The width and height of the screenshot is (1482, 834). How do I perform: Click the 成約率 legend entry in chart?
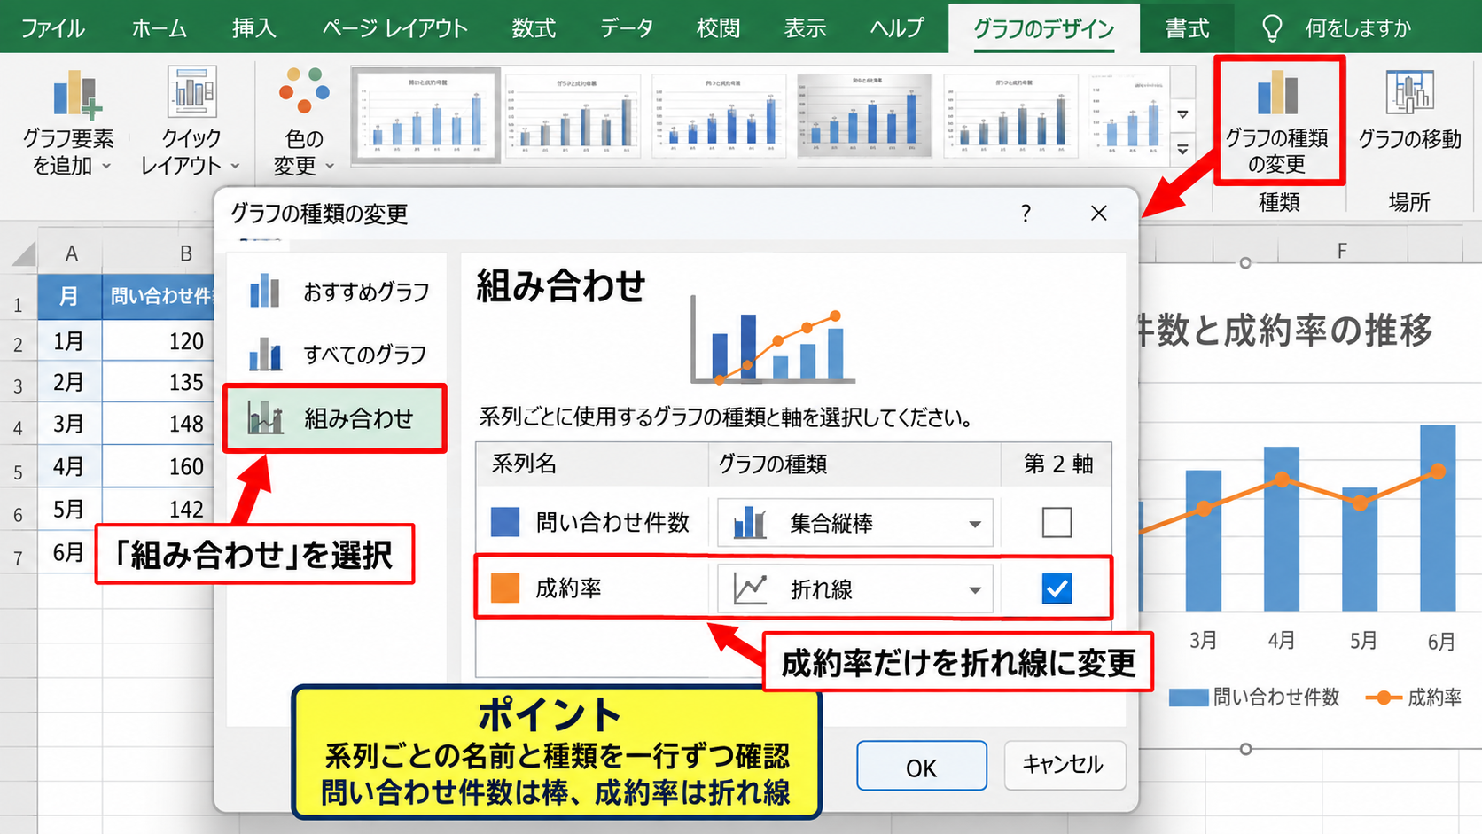tap(1414, 698)
